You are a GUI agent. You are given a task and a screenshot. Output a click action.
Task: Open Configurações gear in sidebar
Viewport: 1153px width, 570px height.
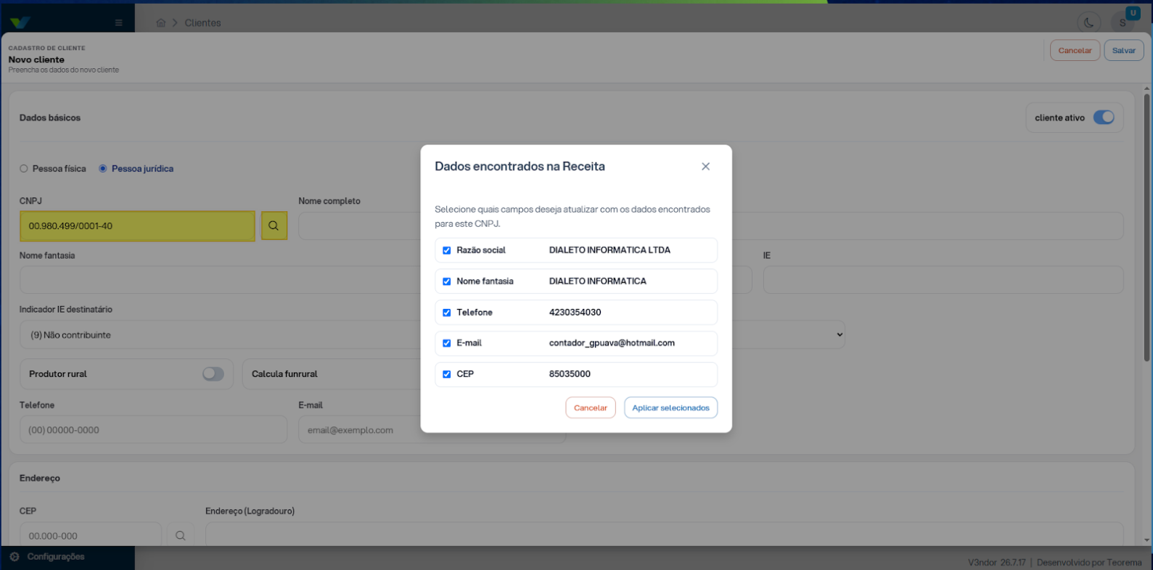pyautogui.click(x=15, y=557)
